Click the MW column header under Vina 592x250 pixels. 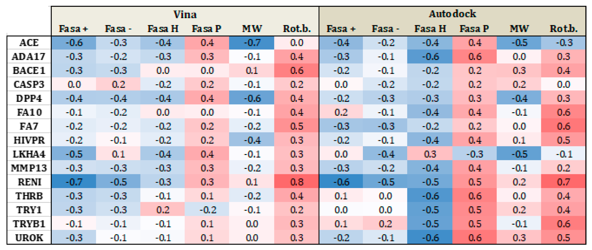252,29
